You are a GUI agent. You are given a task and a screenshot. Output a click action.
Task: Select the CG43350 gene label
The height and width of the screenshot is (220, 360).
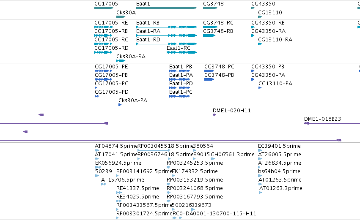(x=263, y=4)
